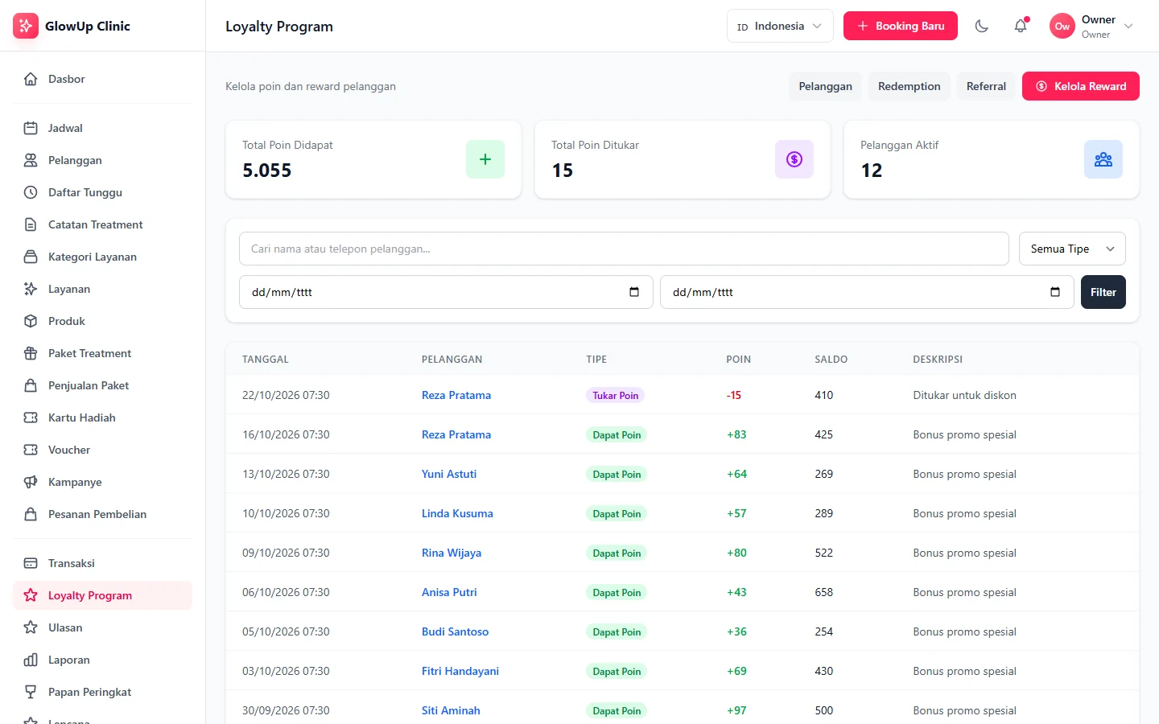Image resolution: width=1159 pixels, height=724 pixels.
Task: Expand the Owner account menu
Action: (x=1092, y=26)
